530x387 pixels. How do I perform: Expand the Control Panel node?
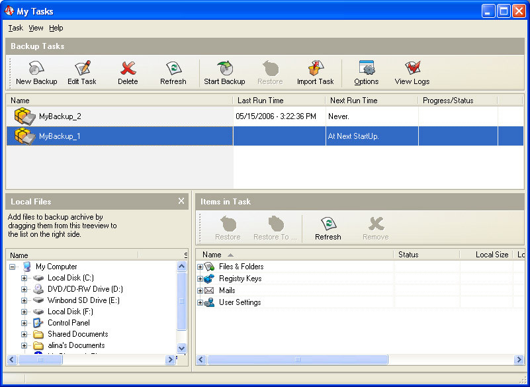click(24, 323)
